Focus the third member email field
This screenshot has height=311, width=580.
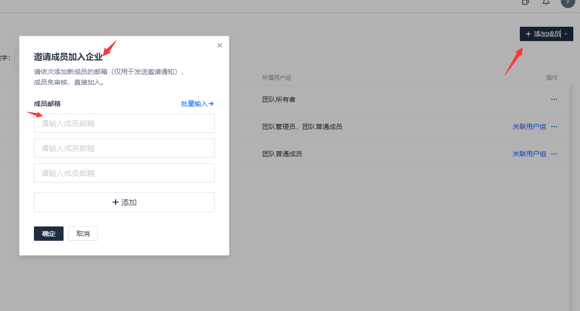pyautogui.click(x=124, y=173)
